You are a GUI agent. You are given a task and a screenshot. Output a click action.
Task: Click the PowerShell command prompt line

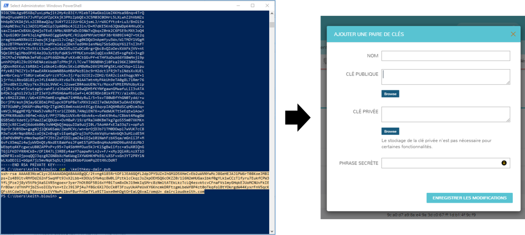pyautogui.click(x=31, y=196)
